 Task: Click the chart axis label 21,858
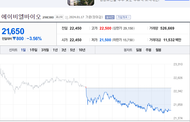pos(178,105)
